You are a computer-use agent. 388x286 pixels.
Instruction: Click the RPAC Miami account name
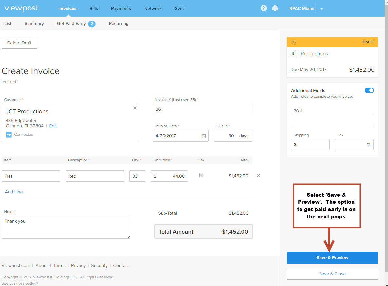(301, 9)
